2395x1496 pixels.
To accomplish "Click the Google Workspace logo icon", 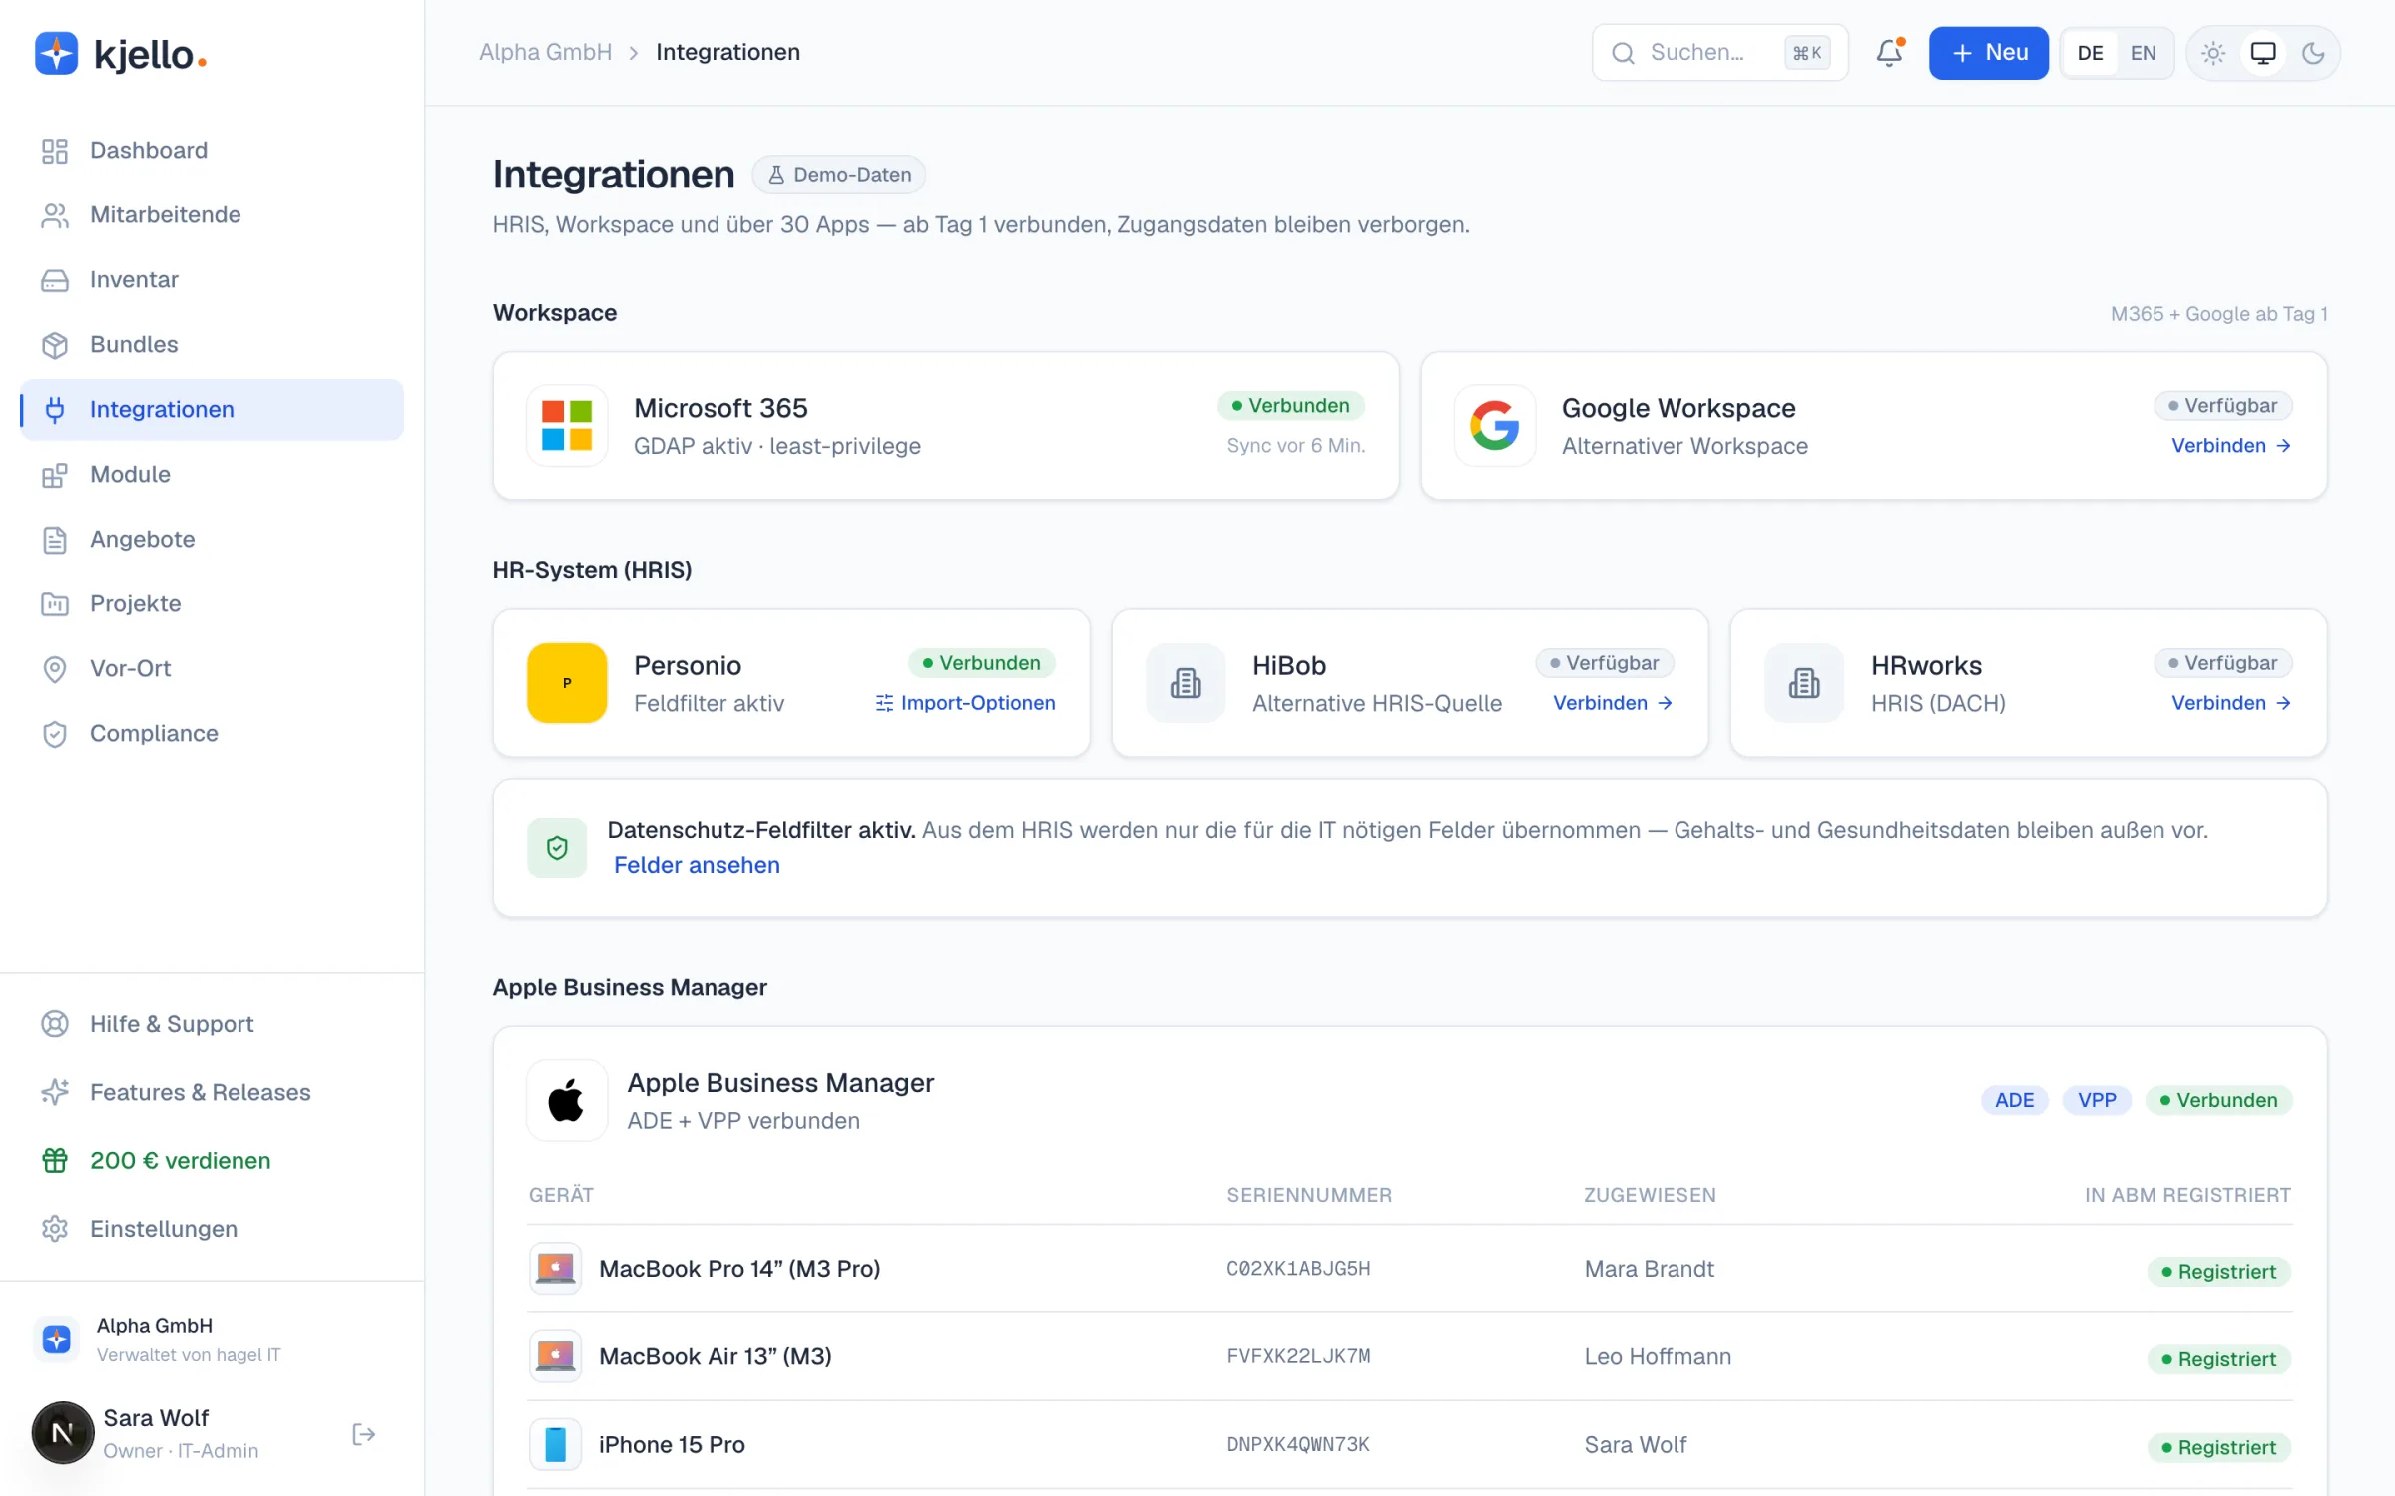I will [1494, 426].
